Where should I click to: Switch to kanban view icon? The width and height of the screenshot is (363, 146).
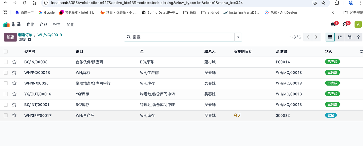pos(339,37)
